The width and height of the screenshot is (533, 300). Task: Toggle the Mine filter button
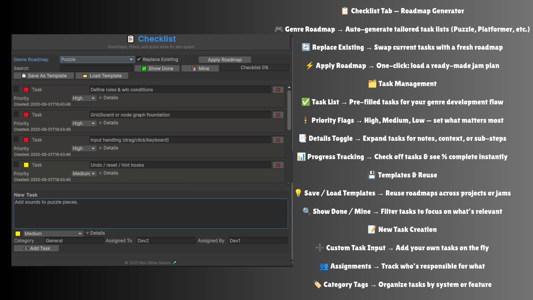coord(200,68)
